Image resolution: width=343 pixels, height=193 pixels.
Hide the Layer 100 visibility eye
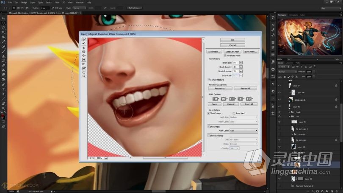[x=279, y=92]
